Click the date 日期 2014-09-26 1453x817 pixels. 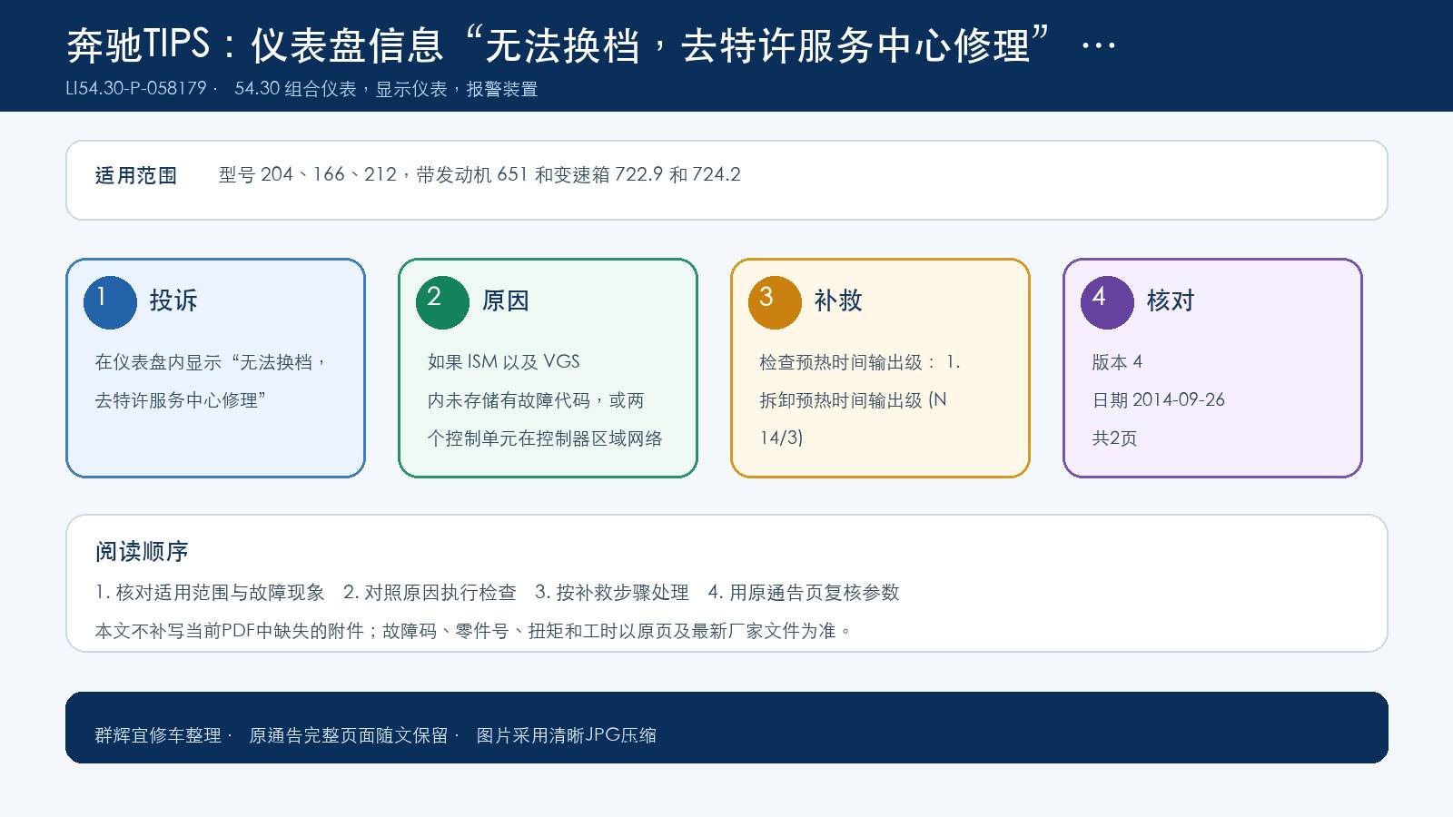[x=1158, y=400]
